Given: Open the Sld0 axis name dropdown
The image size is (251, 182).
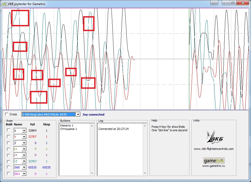Looking at the screenshot, I should pyautogui.click(x=24, y=167).
